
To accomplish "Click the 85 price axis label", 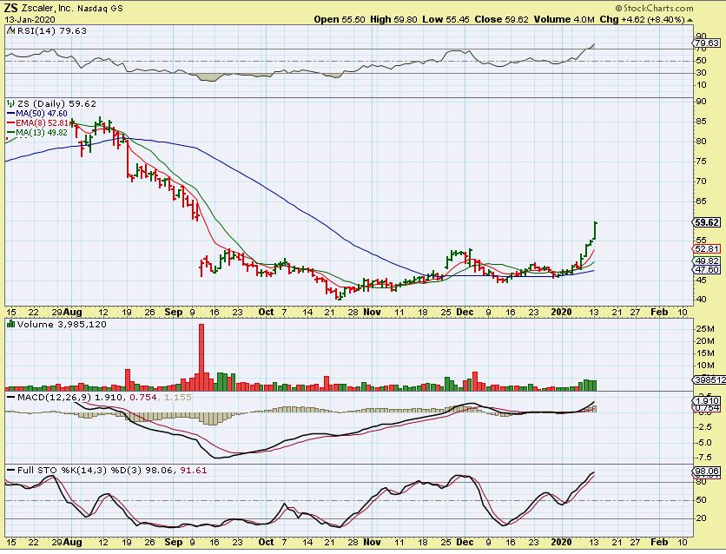I will [x=701, y=122].
